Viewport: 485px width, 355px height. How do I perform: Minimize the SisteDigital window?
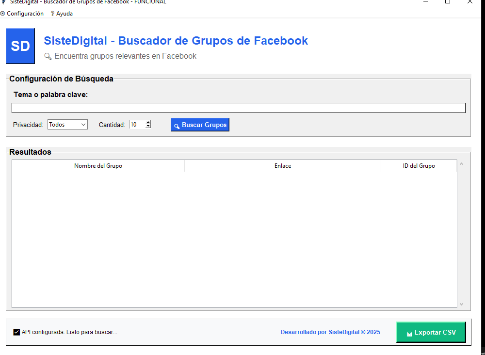(x=426, y=2)
